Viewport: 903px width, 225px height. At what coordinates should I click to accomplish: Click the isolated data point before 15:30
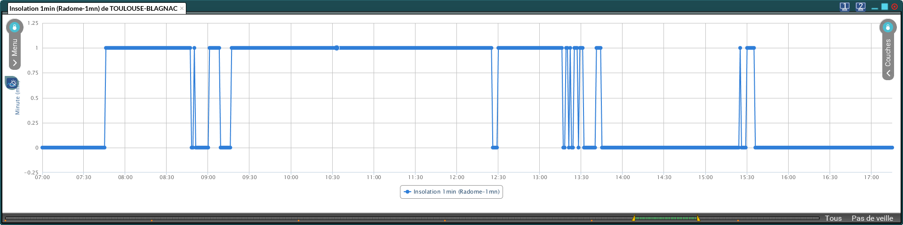click(x=740, y=48)
